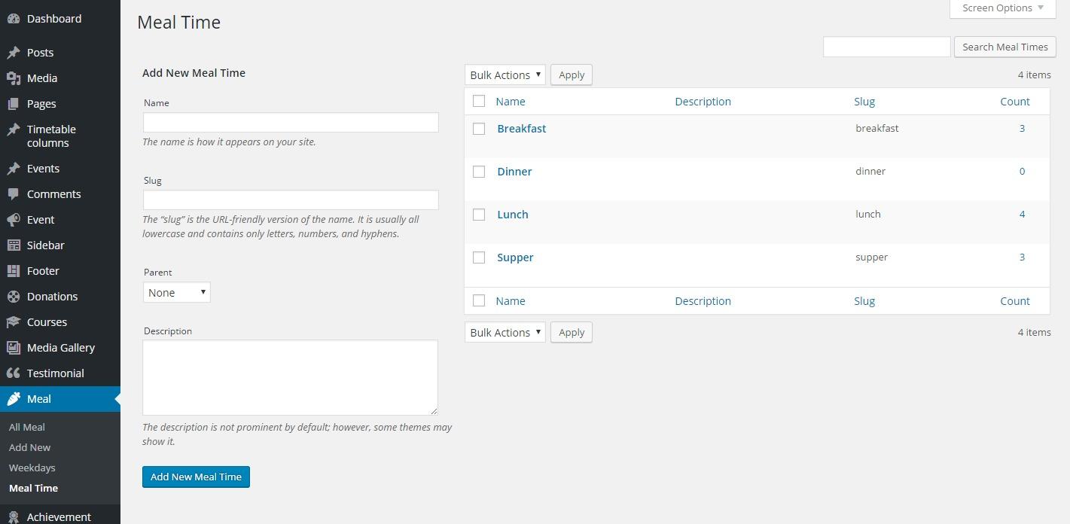Toggle the select-all checkbox in table header
1070x524 pixels.
[x=479, y=101]
